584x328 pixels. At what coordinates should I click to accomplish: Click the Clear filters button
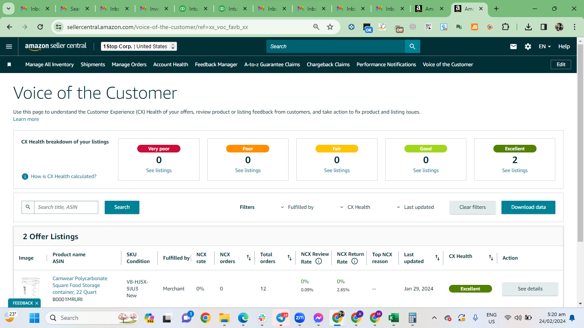(x=472, y=207)
